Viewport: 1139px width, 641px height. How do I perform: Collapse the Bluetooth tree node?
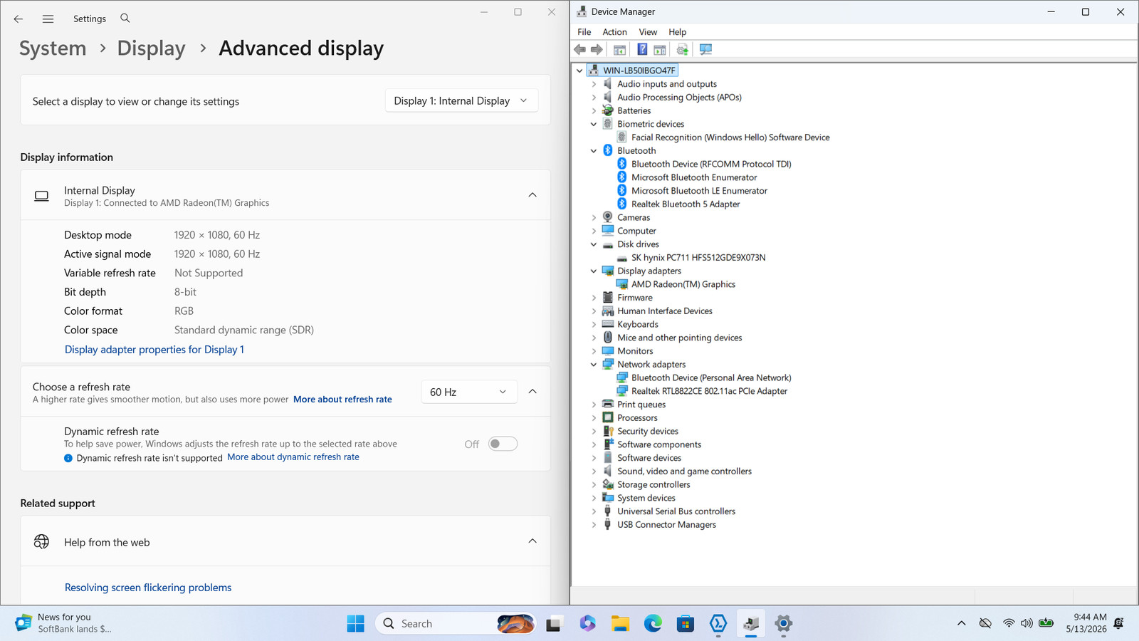click(x=594, y=151)
